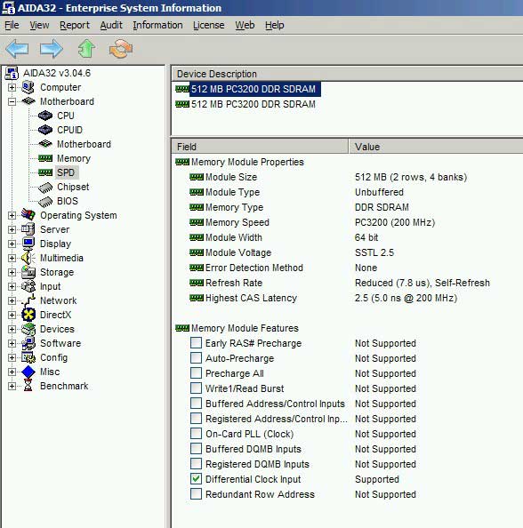Select the Refresh Rate row
Image resolution: width=523 pixels, height=528 pixels.
pyautogui.click(x=348, y=283)
